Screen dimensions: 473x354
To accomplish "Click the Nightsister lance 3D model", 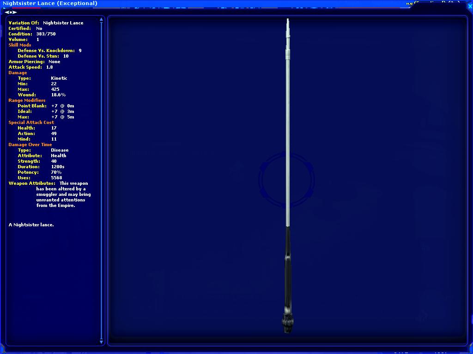I will tap(288, 176).
